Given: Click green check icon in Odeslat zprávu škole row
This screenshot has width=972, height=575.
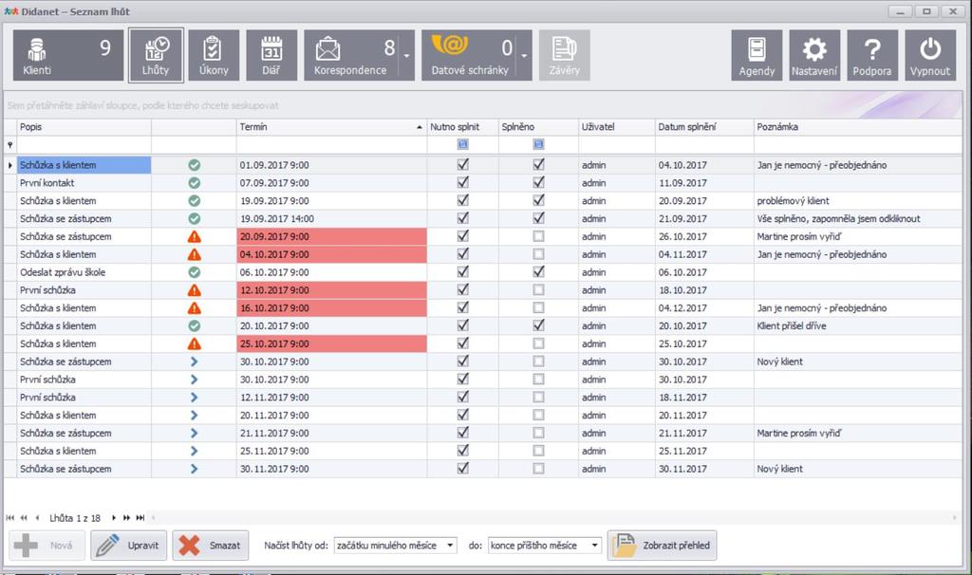Looking at the screenshot, I should 194,272.
